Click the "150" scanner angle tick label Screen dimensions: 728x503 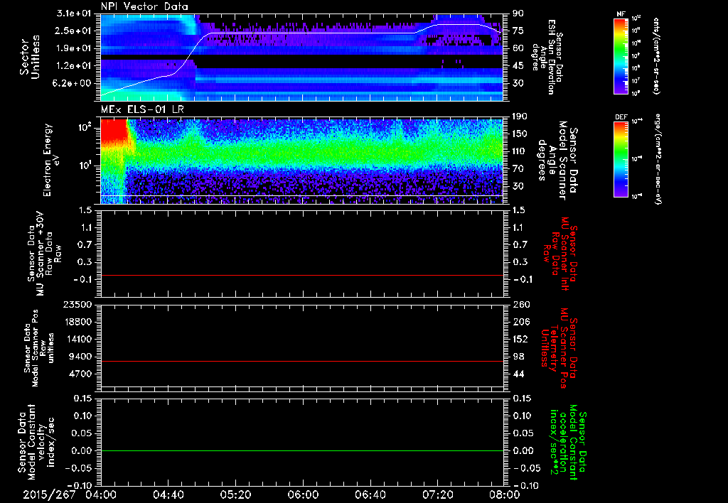coord(520,134)
